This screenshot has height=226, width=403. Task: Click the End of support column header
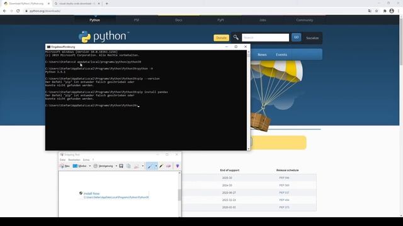tap(229, 170)
